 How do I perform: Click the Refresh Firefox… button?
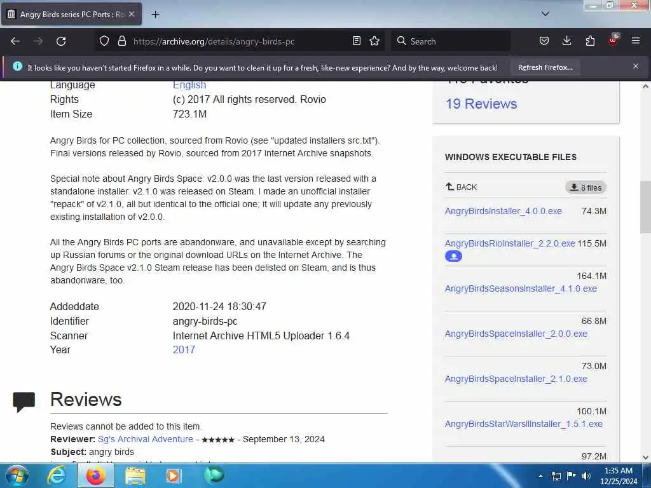[x=545, y=67]
